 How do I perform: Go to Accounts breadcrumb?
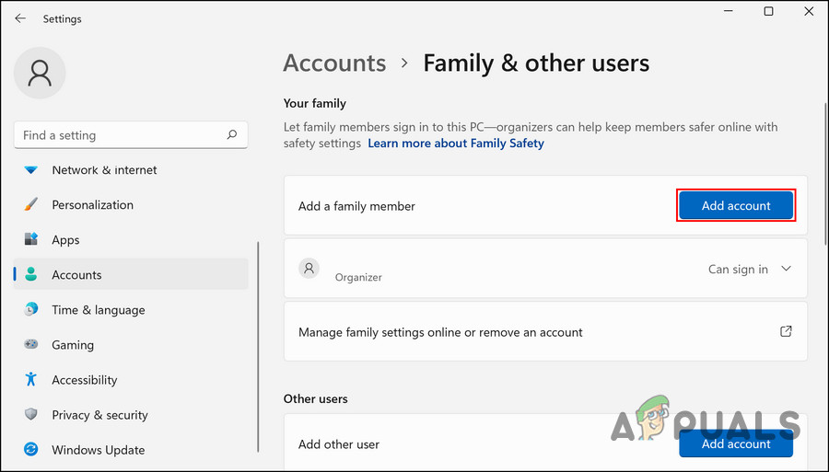[334, 63]
